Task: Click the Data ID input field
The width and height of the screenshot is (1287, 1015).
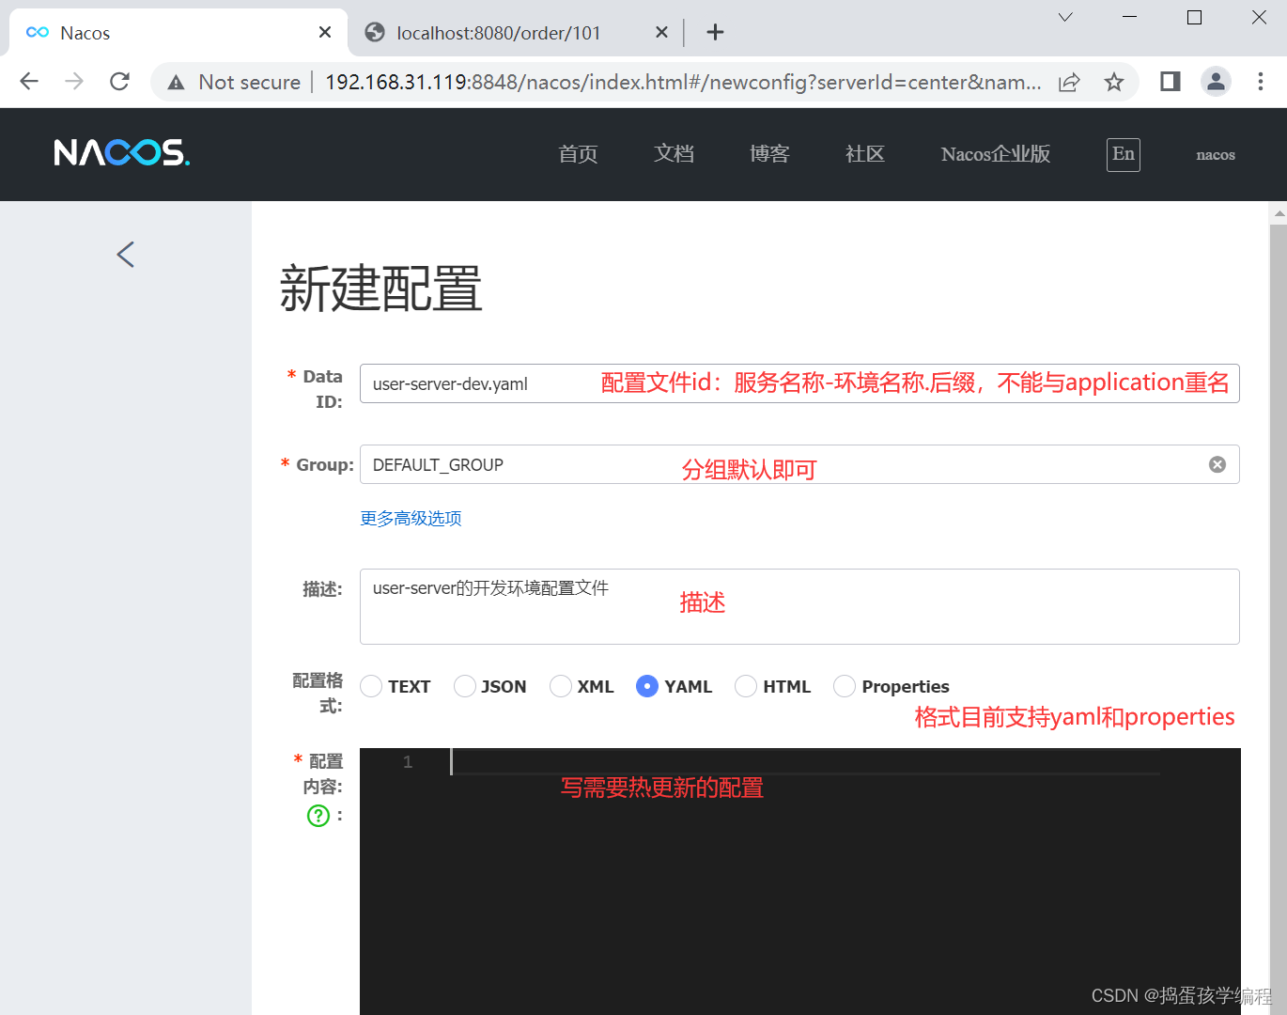Action: pos(799,383)
